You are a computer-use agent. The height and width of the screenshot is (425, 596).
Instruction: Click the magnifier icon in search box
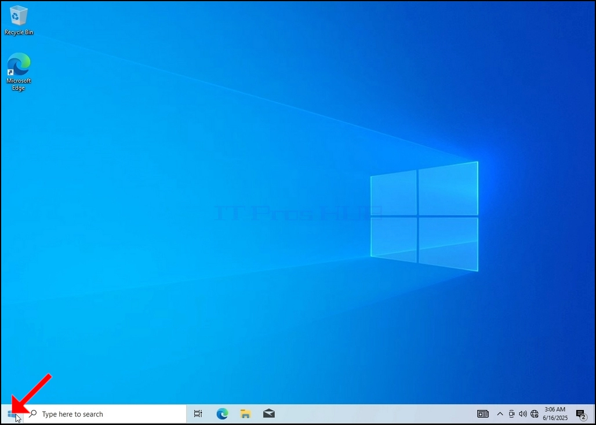33,413
